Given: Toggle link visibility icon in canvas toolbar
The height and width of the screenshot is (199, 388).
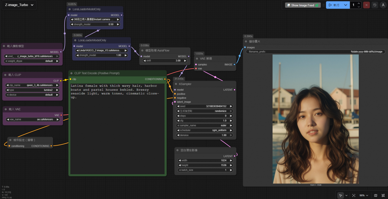Looking at the screenshot, I should tap(383, 195).
